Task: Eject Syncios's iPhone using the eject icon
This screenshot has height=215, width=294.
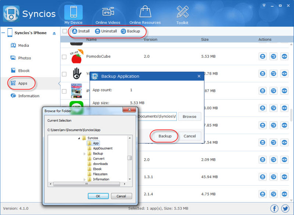Action: point(54,33)
